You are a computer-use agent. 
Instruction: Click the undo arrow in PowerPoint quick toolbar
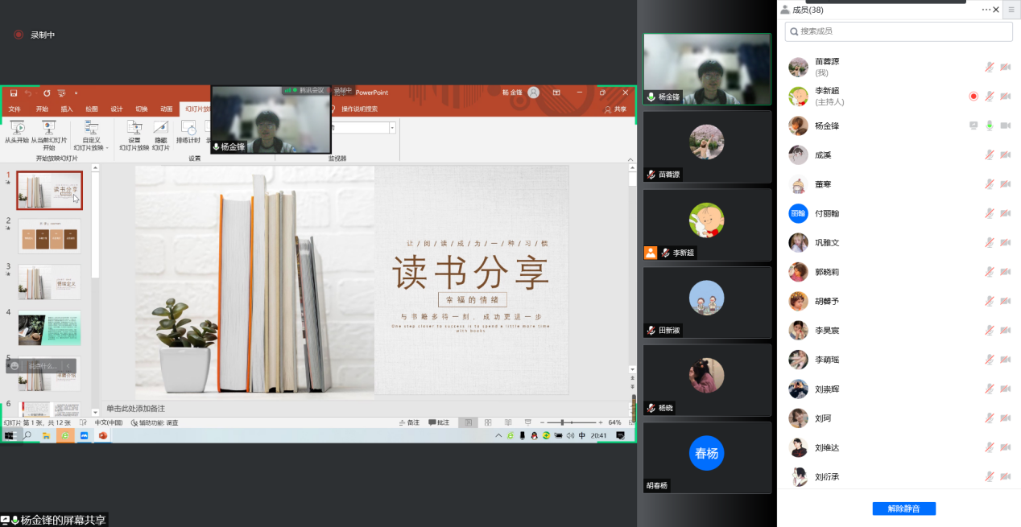click(29, 93)
